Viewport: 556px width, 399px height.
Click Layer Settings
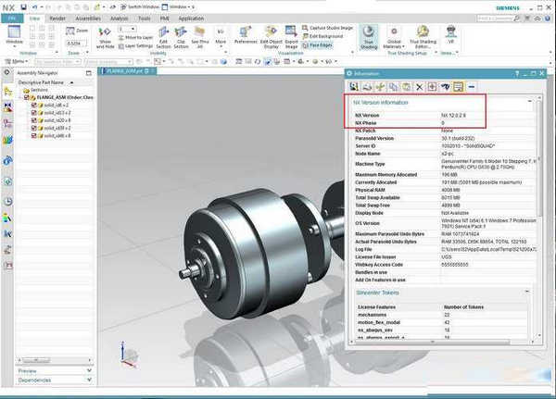pos(135,46)
